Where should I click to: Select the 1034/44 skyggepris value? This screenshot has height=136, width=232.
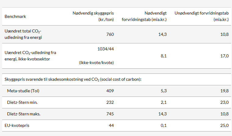coord(106,49)
